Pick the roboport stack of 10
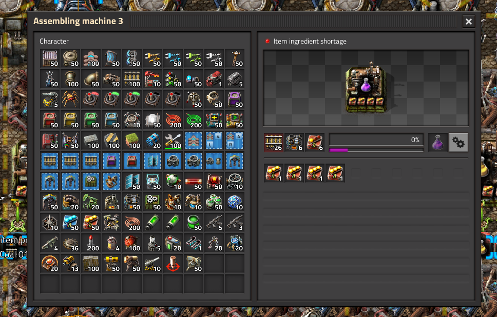497x317 pixels. tap(132, 120)
